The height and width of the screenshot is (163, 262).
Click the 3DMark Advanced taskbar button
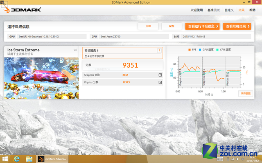52,159
